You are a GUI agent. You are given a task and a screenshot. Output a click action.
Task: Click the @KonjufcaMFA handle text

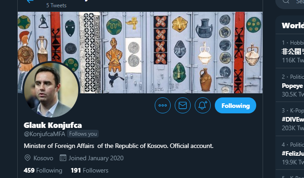pyautogui.click(x=45, y=134)
